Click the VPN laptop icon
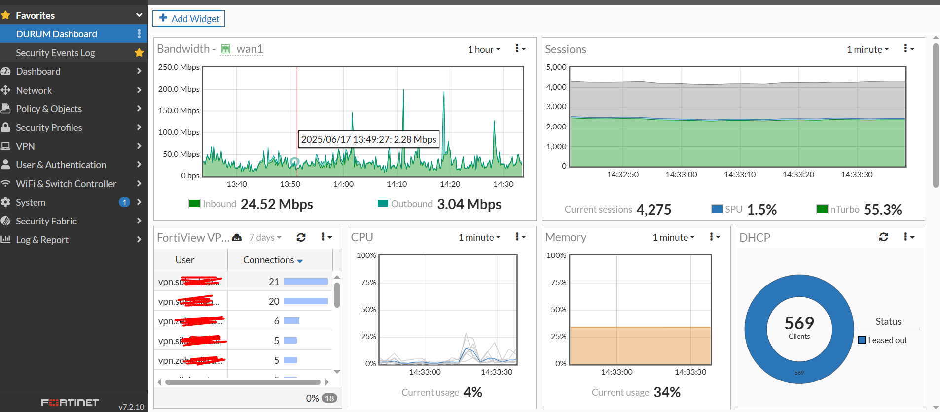940x412 pixels. (6, 146)
